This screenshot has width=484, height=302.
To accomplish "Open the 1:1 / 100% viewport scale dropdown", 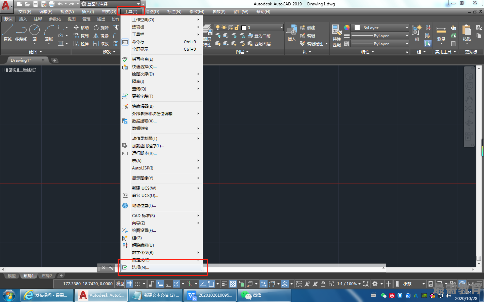I will (349, 284).
